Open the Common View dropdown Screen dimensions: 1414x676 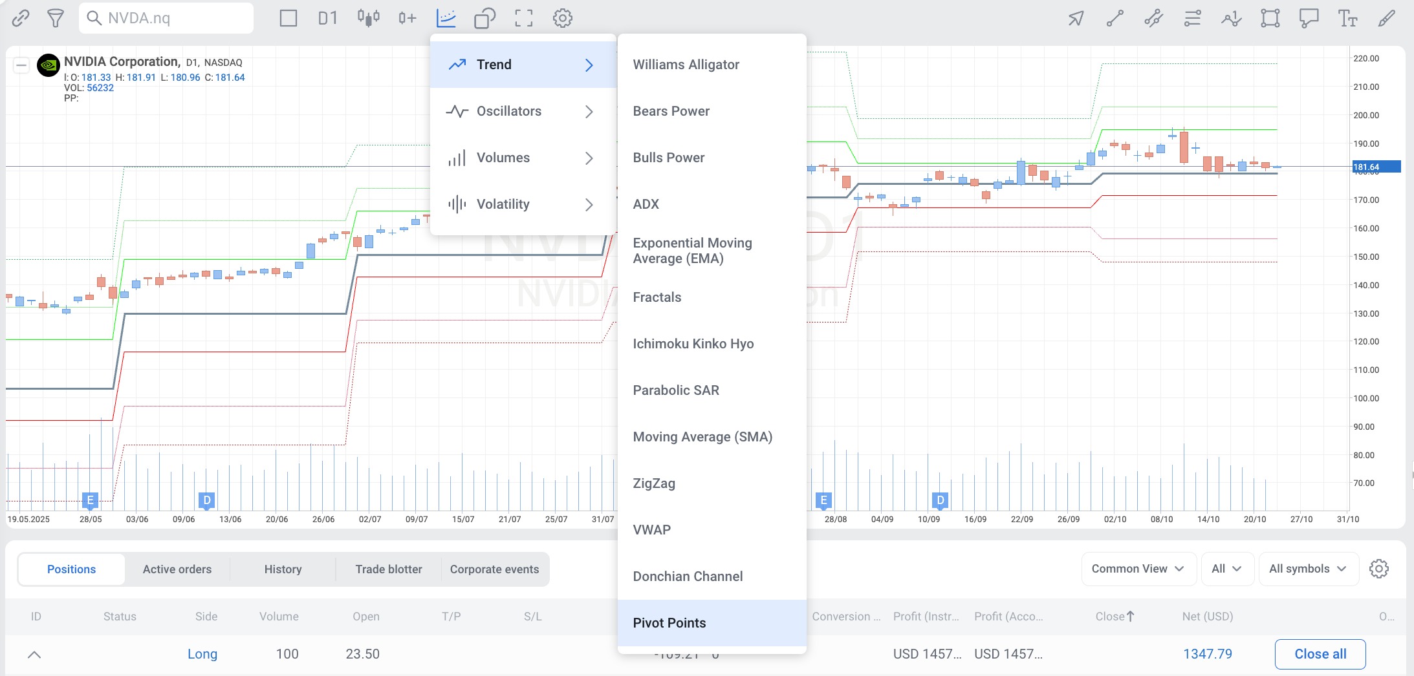coord(1138,569)
